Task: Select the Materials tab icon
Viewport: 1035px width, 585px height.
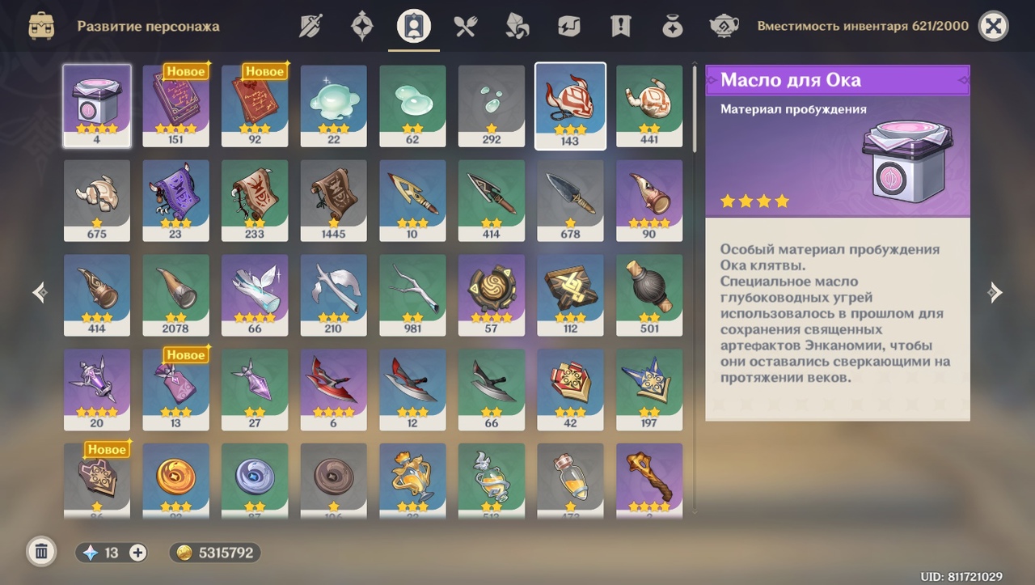Action: tap(517, 26)
